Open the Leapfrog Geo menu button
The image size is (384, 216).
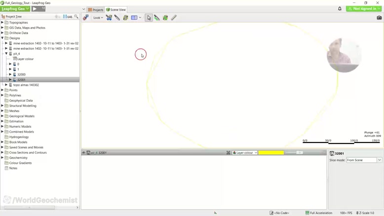pos(15,9)
